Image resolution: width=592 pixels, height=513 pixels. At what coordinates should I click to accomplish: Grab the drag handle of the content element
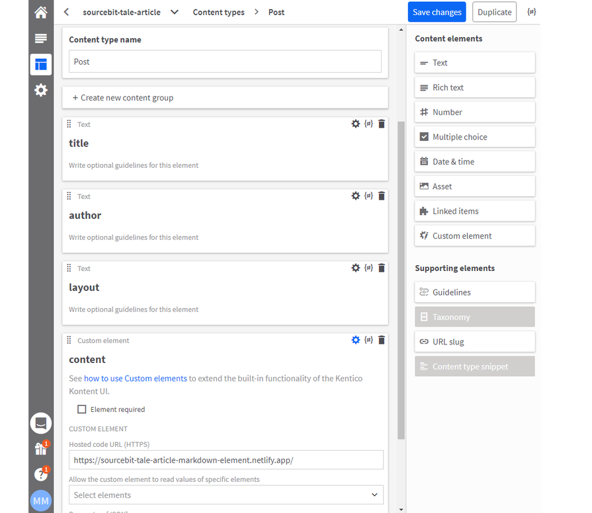[x=69, y=340]
